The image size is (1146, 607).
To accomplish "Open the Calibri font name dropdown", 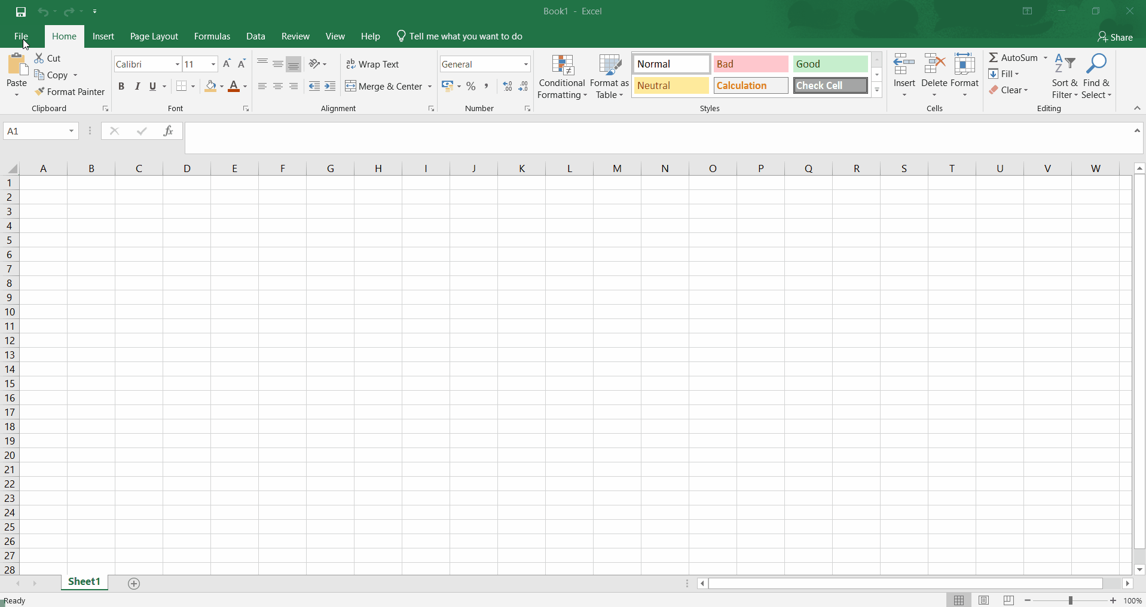I will pyautogui.click(x=178, y=64).
